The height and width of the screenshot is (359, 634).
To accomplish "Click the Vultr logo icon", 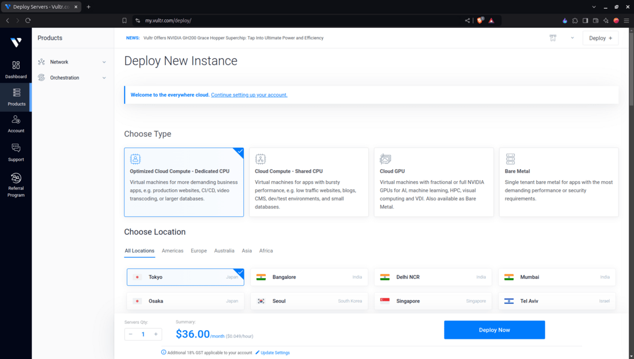I will (16, 42).
